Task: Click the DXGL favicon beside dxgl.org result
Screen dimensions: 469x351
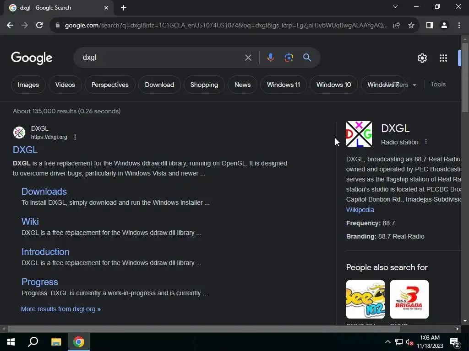Action: point(19,133)
